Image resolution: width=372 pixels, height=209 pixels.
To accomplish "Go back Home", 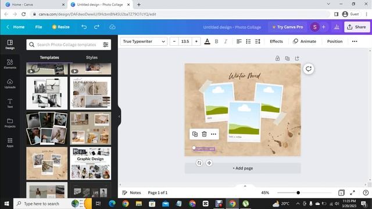I will 16,27.
